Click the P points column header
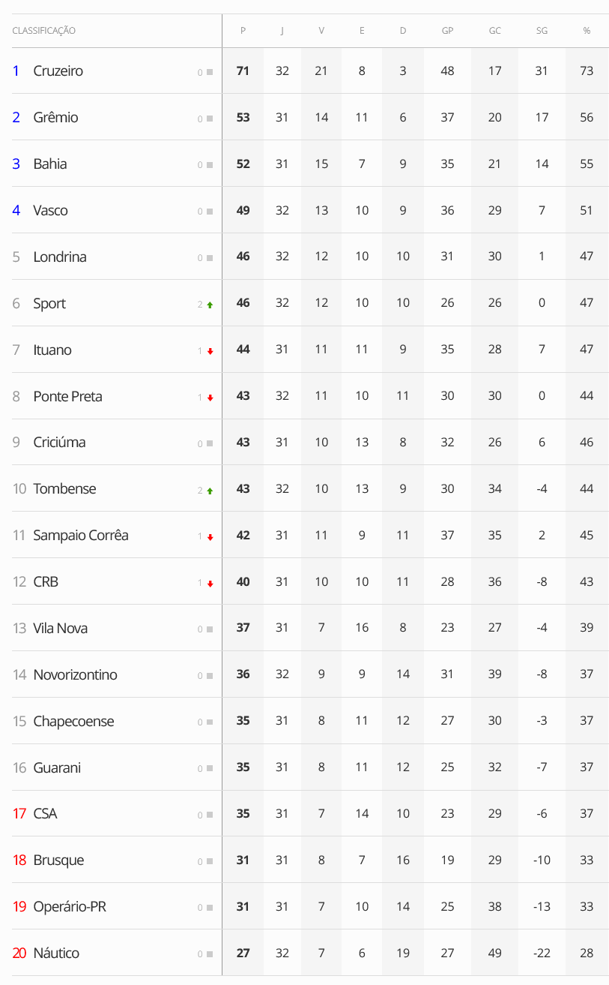The width and height of the screenshot is (609, 985). 243,31
